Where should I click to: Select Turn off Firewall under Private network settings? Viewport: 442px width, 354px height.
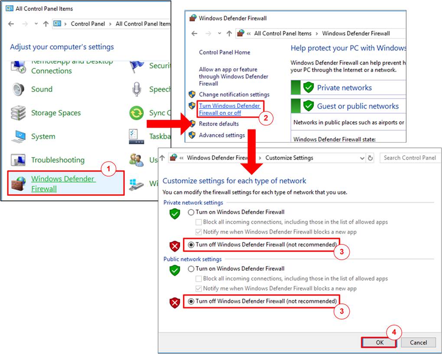(191, 245)
